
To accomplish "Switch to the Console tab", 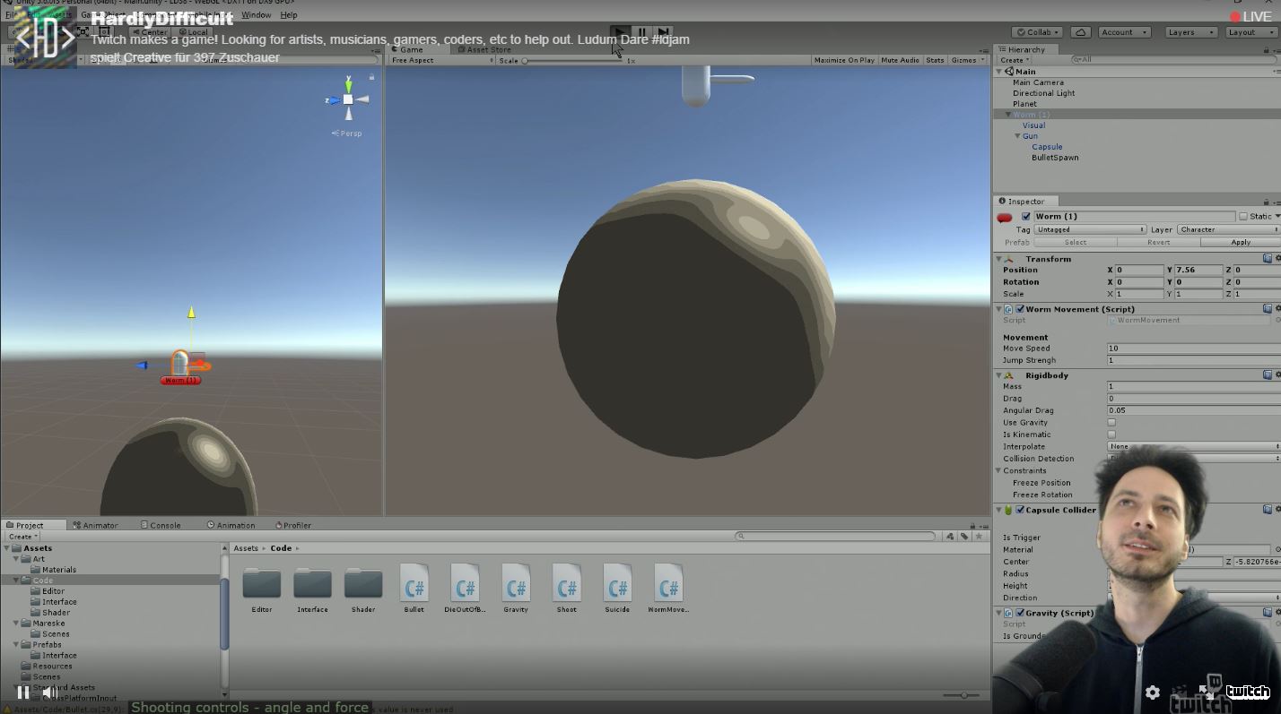I will coord(161,526).
